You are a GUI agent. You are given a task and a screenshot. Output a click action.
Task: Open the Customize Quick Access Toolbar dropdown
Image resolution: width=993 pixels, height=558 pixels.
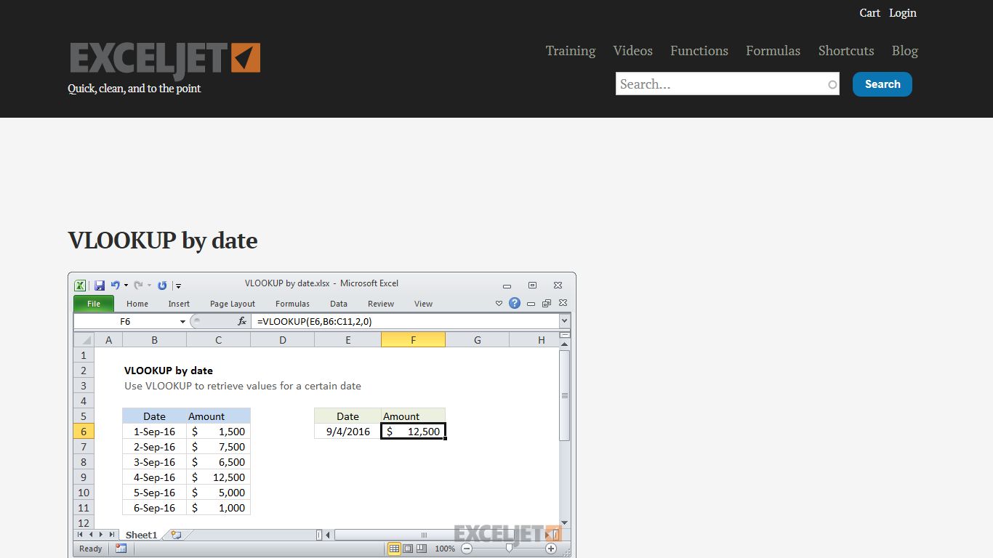(178, 286)
